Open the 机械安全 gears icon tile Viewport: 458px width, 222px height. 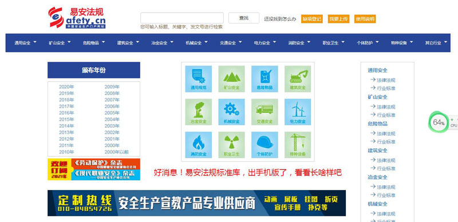[x=232, y=112]
